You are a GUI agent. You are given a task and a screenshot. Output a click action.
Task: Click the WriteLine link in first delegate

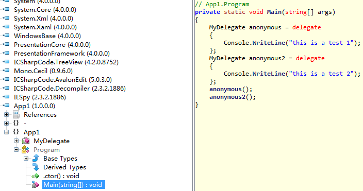[x=269, y=43]
